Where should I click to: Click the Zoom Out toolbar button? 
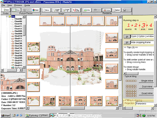(x=56, y=10)
